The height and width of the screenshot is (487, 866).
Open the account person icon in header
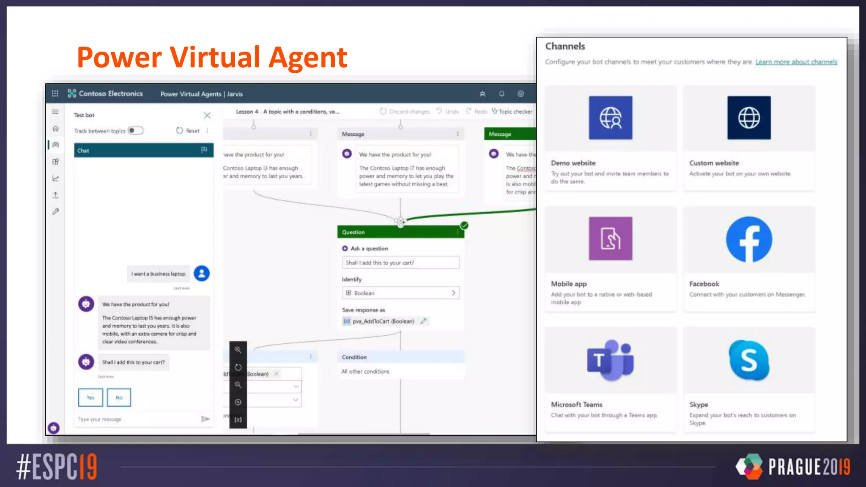pyautogui.click(x=482, y=94)
